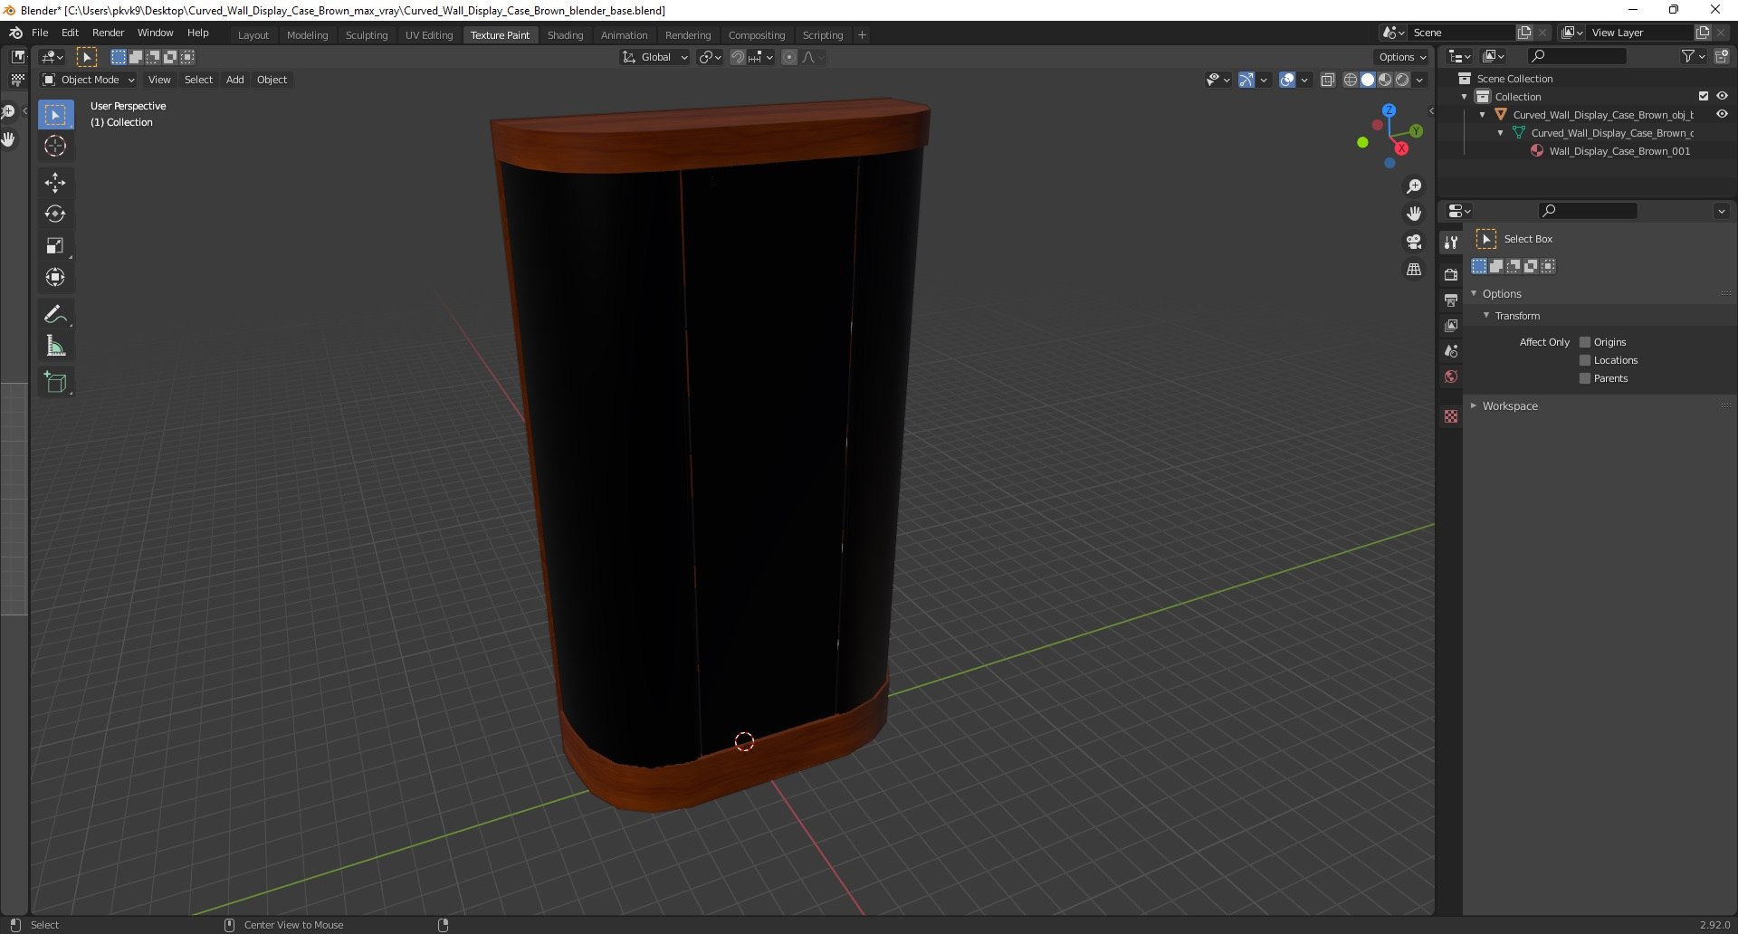Open the Add menu in the viewport header
Viewport: 1738px width, 934px height.
(x=234, y=80)
